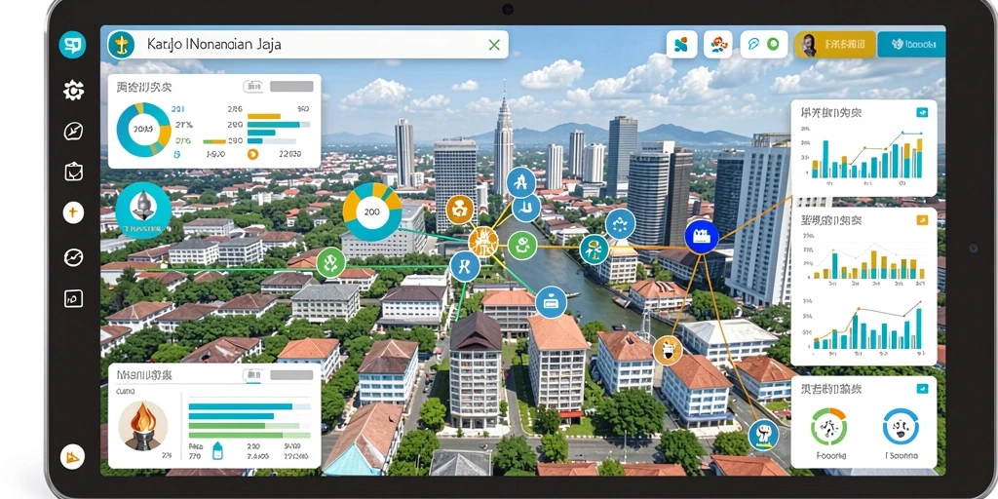Open the square note icon in the sidebar
This screenshot has width=998, height=499.
coord(74,298)
